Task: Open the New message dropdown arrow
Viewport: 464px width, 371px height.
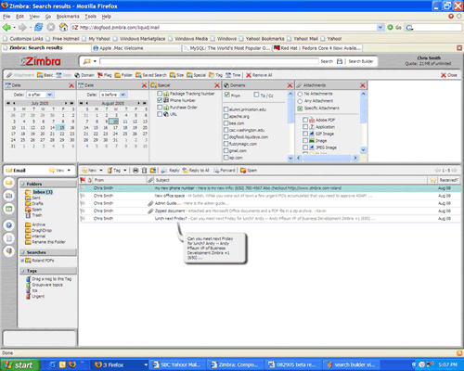Action: tap(101, 171)
